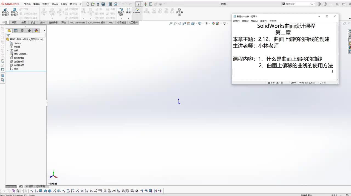Select 前视基准面 in the feature tree

(19, 58)
